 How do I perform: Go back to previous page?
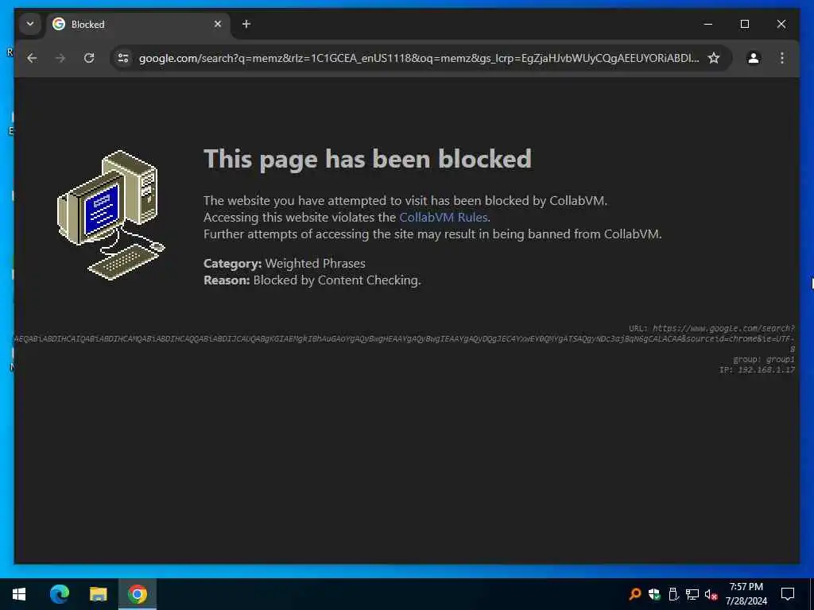point(32,58)
